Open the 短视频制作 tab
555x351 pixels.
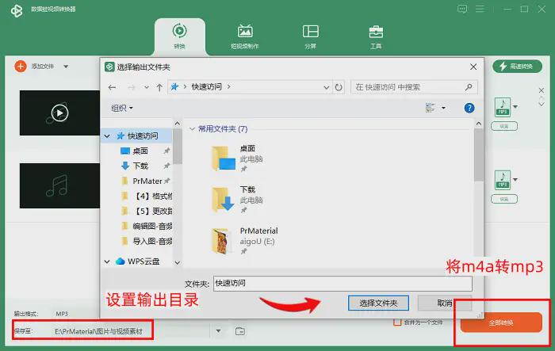[245, 36]
